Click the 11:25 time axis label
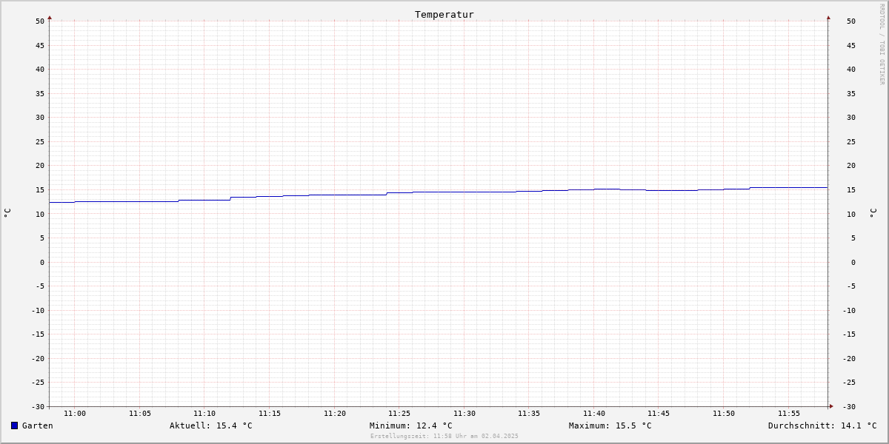 pyautogui.click(x=399, y=414)
